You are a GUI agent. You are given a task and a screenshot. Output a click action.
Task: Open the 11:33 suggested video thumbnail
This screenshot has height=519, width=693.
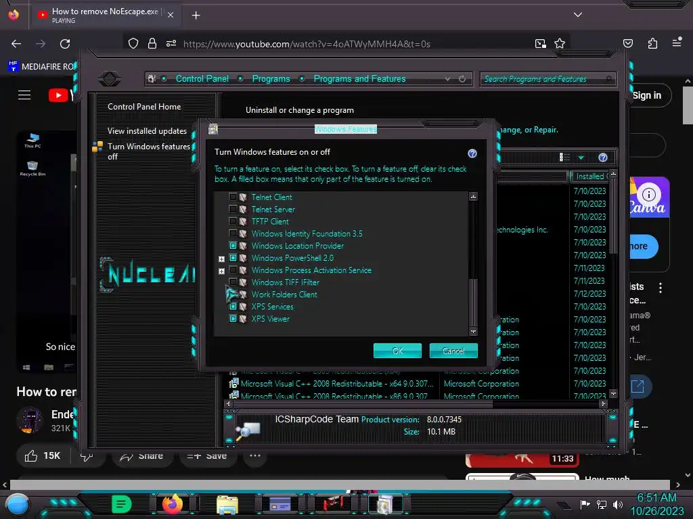pyautogui.click(x=522, y=460)
